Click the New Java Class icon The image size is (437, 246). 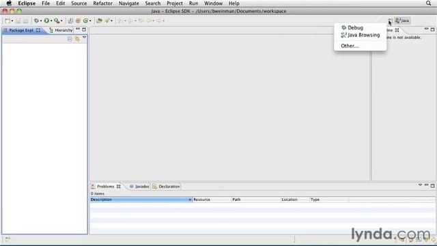point(85,20)
